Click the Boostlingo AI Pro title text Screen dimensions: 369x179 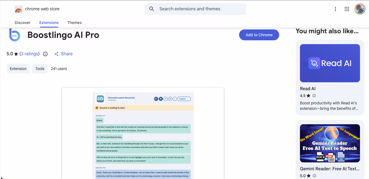click(63, 35)
